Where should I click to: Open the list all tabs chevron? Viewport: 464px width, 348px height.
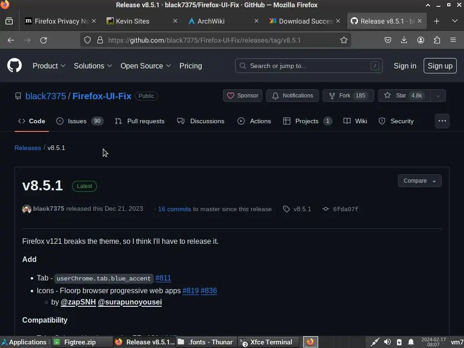455,21
